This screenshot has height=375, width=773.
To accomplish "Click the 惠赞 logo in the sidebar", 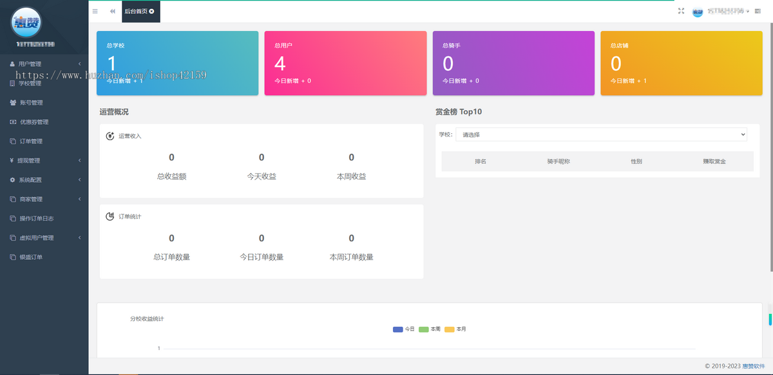I will click(26, 21).
